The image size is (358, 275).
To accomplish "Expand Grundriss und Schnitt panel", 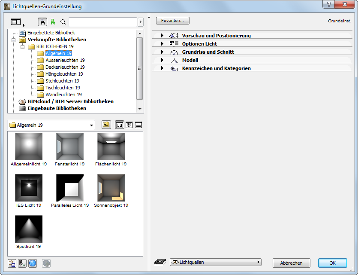I will click(x=162, y=52).
